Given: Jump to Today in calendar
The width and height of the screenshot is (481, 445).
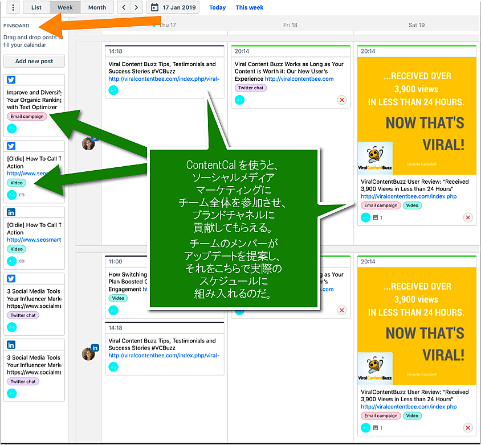Looking at the screenshot, I should pyautogui.click(x=217, y=7).
